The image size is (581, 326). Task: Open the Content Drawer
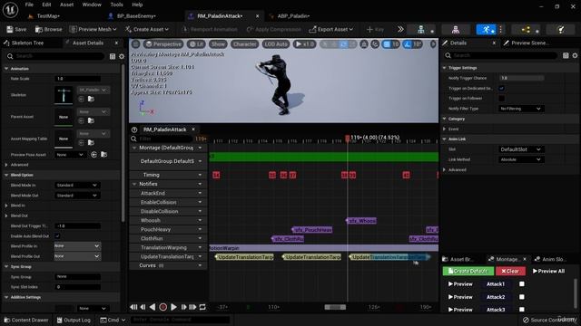click(x=26, y=320)
